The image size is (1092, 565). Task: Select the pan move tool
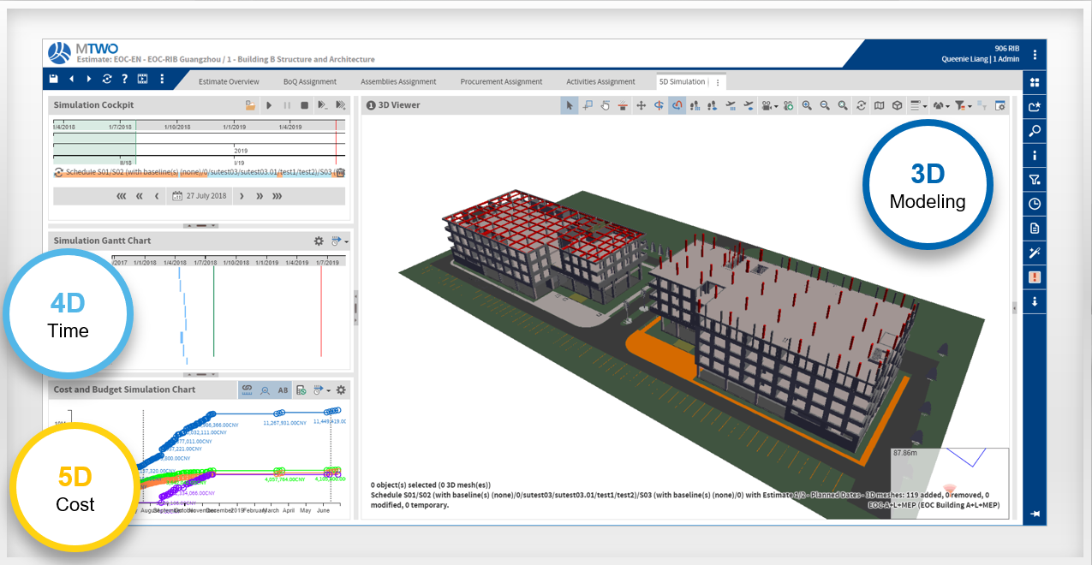tap(641, 105)
